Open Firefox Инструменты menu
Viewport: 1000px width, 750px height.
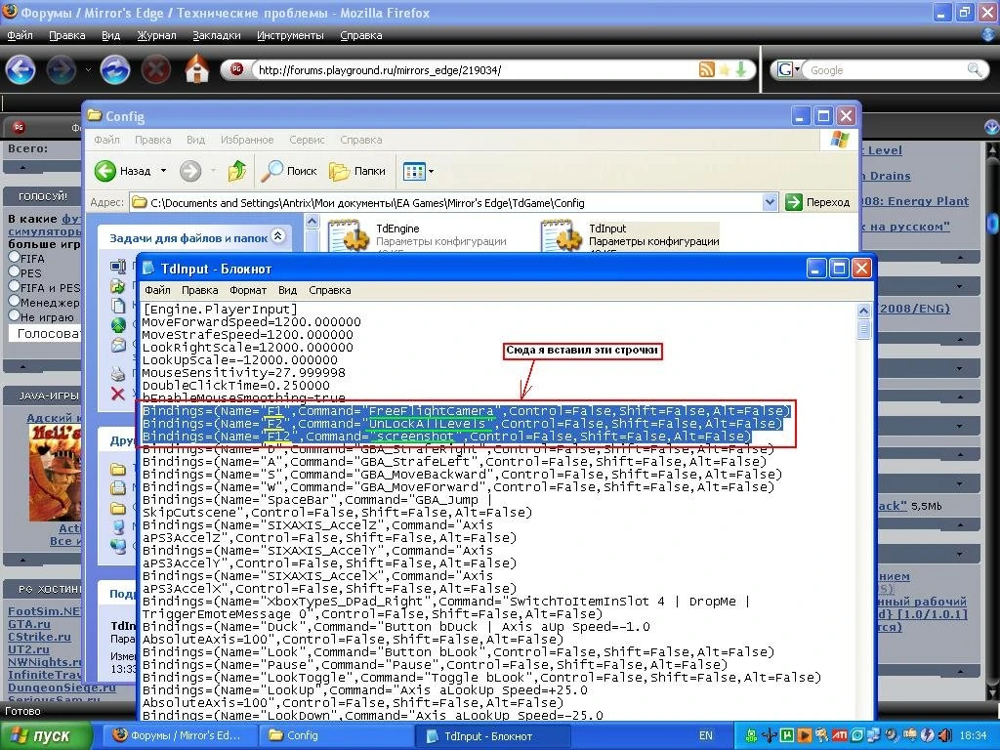pos(290,36)
